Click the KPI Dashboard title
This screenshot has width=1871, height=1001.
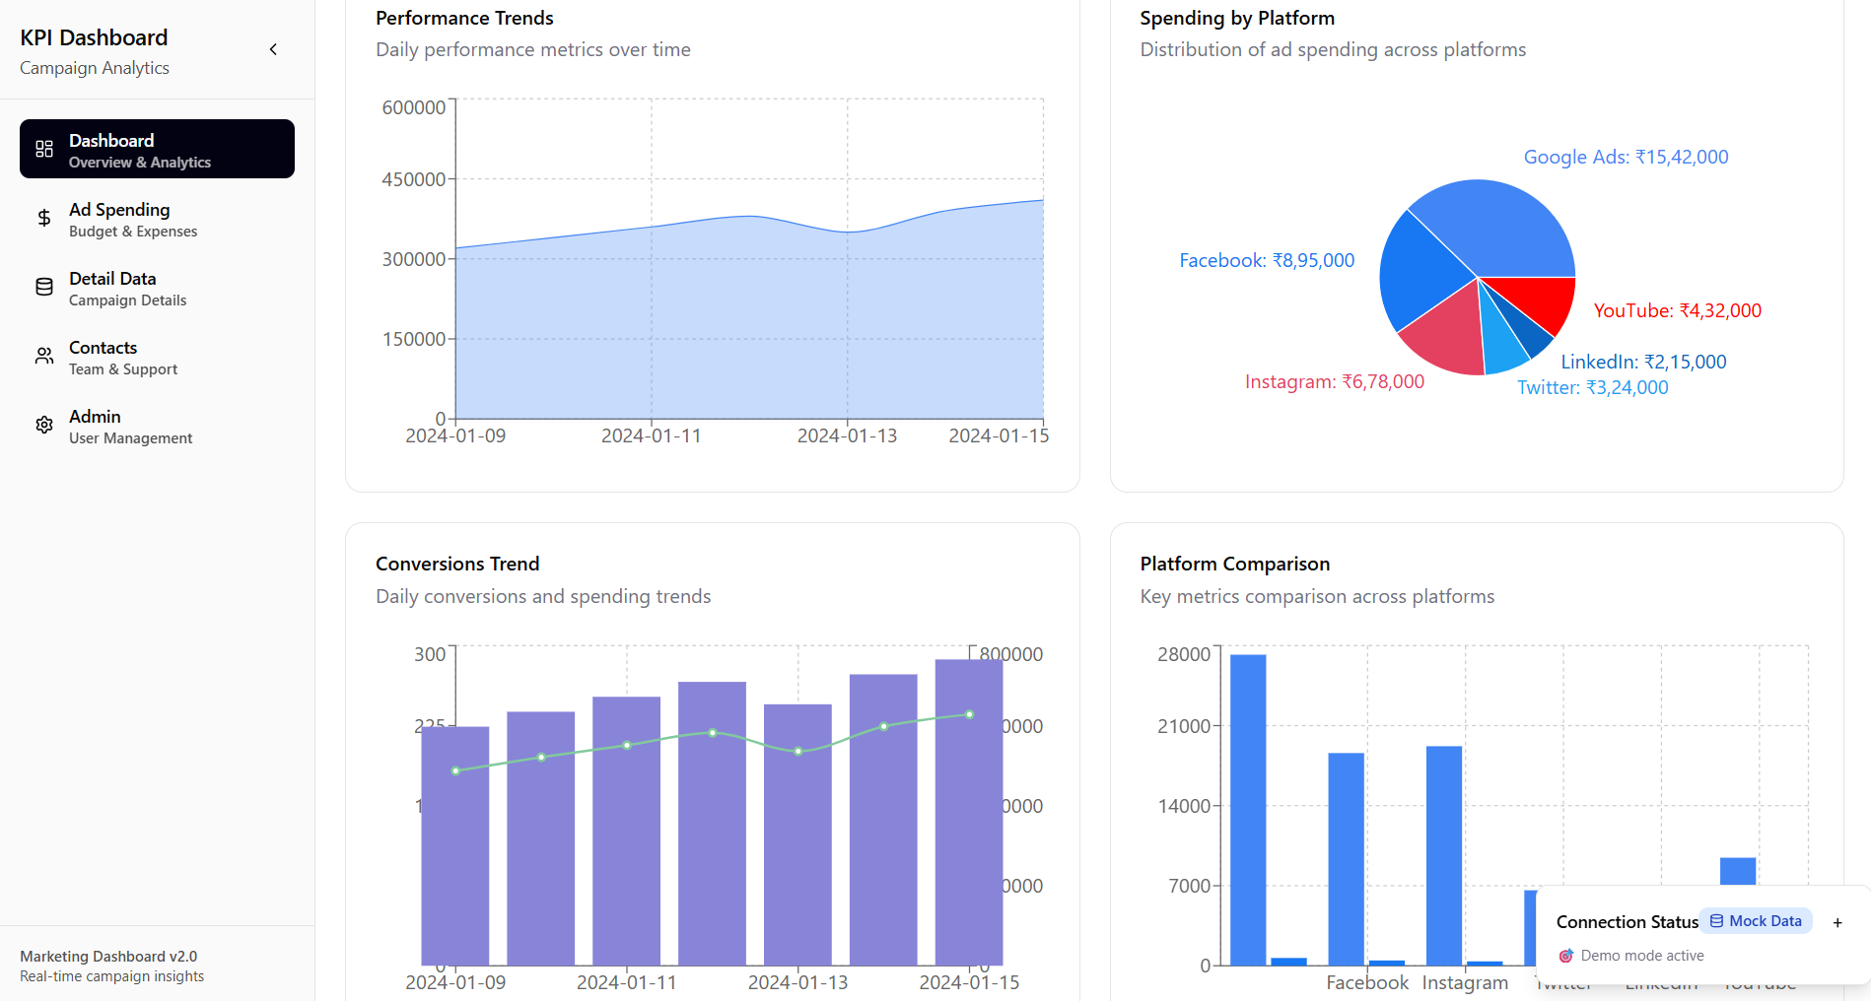tap(94, 37)
